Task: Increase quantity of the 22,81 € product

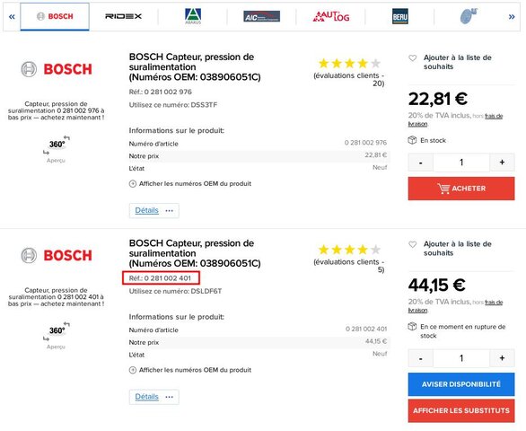Action: [502, 163]
